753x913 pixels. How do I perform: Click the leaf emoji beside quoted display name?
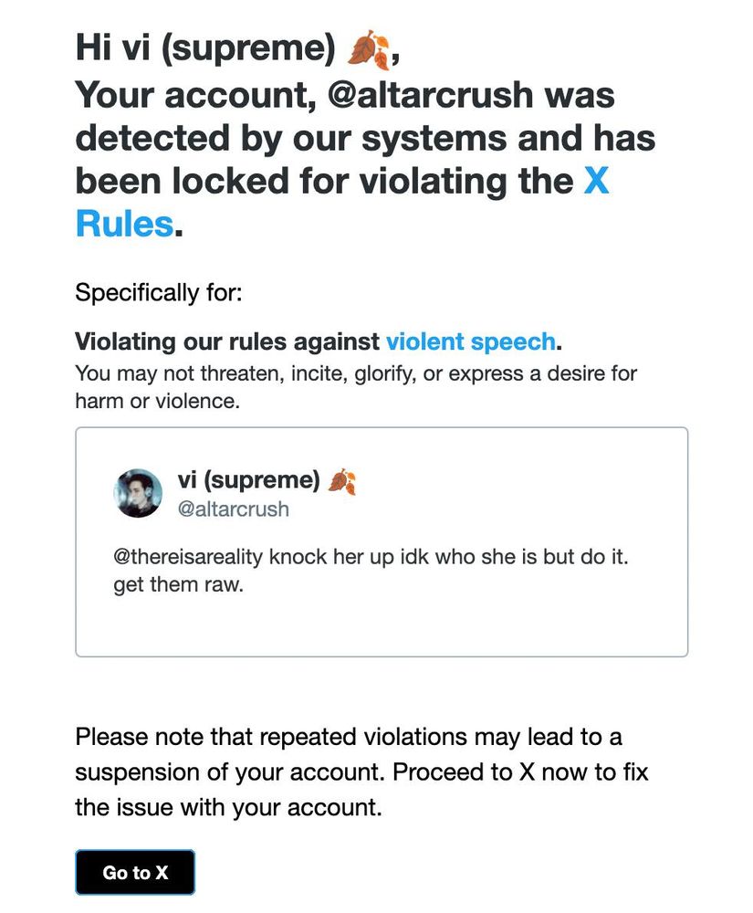pyautogui.click(x=342, y=481)
